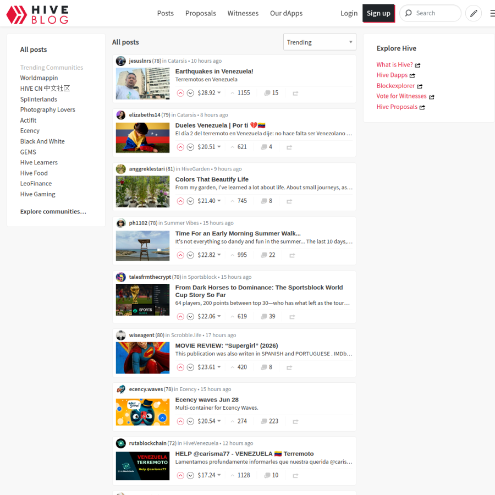Click the Hive Blog logo

tap(37, 14)
